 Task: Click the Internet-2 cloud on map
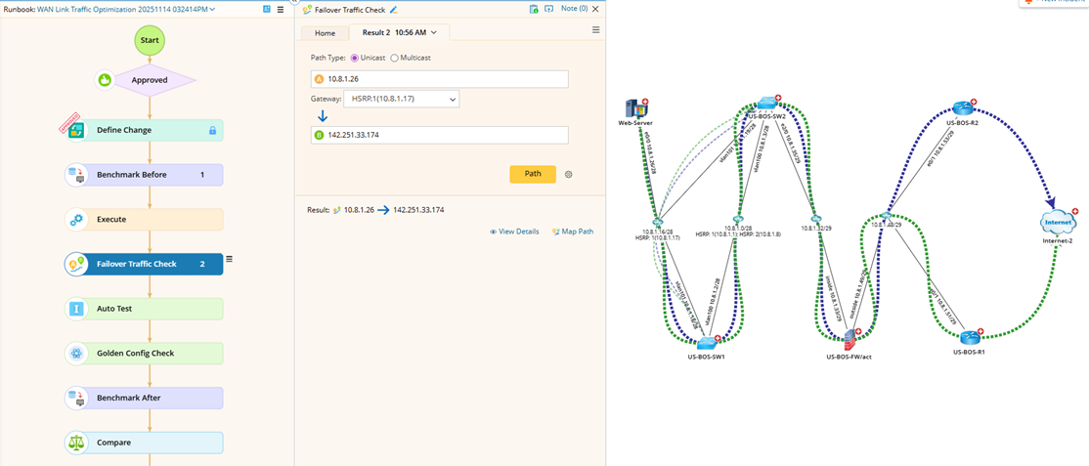click(x=1058, y=222)
